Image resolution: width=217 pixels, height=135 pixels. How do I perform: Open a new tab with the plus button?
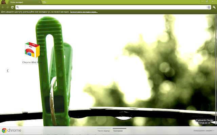pyautogui.click(x=44, y=2)
